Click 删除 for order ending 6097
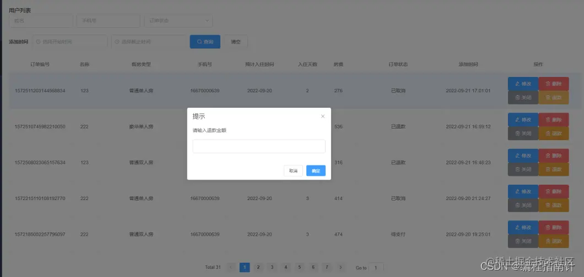Screen dimensions: 584x277 (x=554, y=228)
